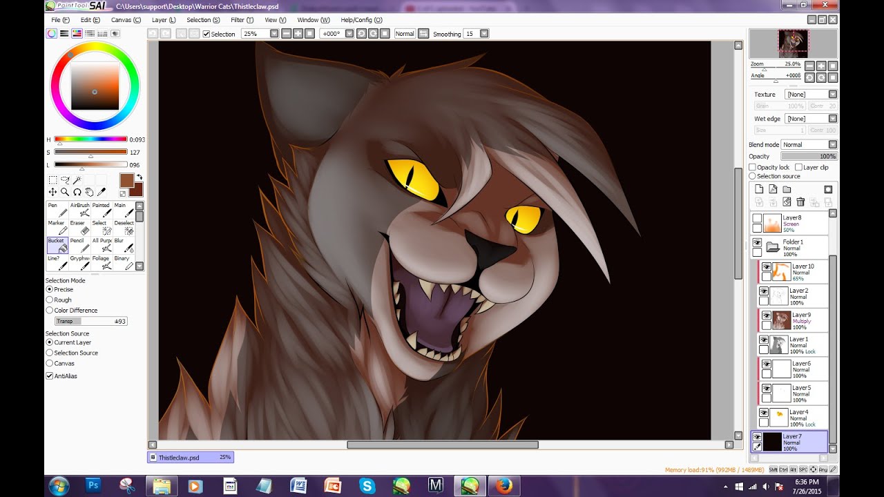Select the Marker brush tool
The image size is (884, 497).
[57, 227]
